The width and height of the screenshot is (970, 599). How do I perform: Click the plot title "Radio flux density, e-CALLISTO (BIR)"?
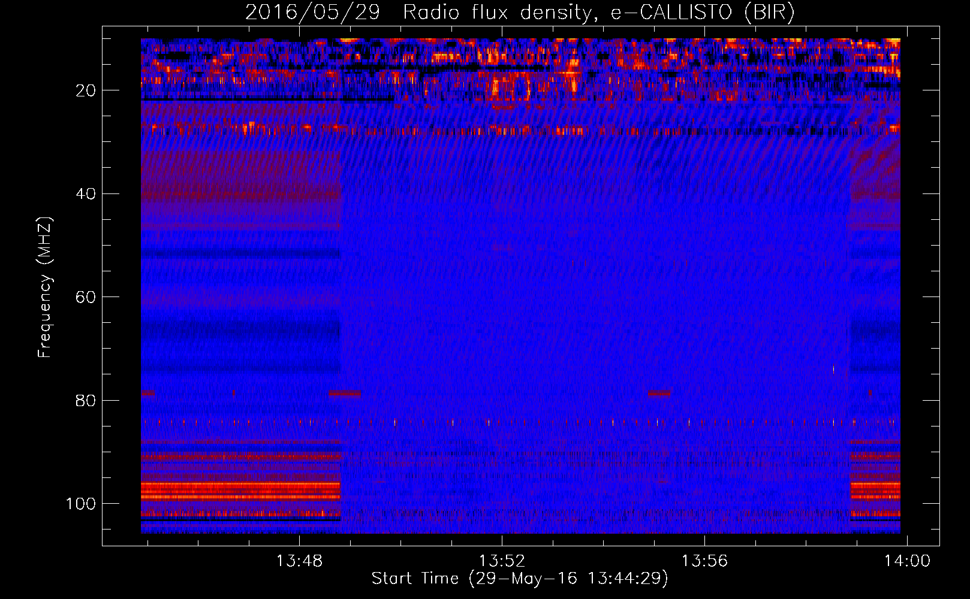pyautogui.click(x=599, y=12)
